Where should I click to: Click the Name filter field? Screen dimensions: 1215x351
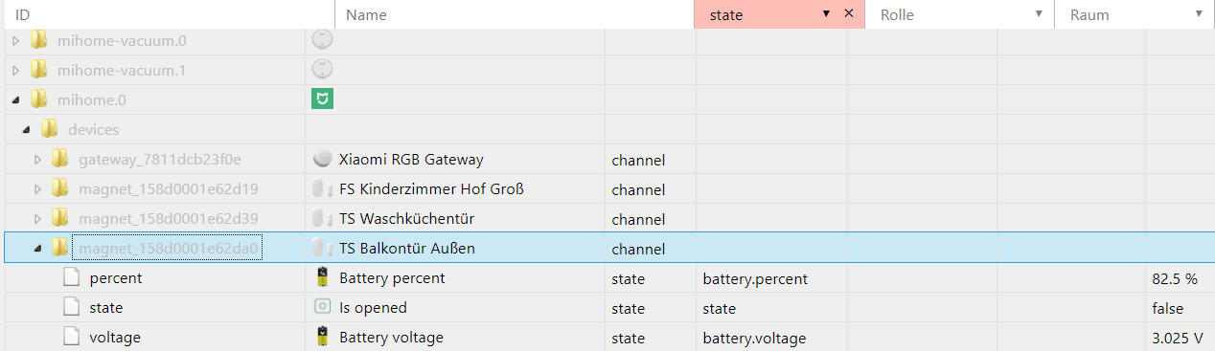[x=515, y=15]
